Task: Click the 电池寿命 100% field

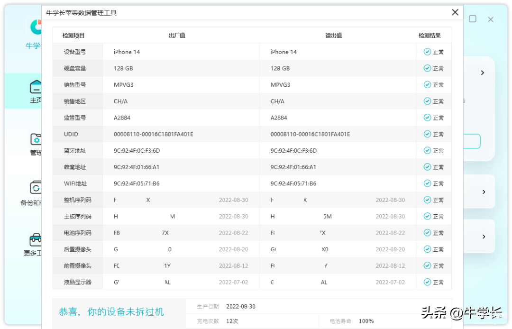Action: 366,321
